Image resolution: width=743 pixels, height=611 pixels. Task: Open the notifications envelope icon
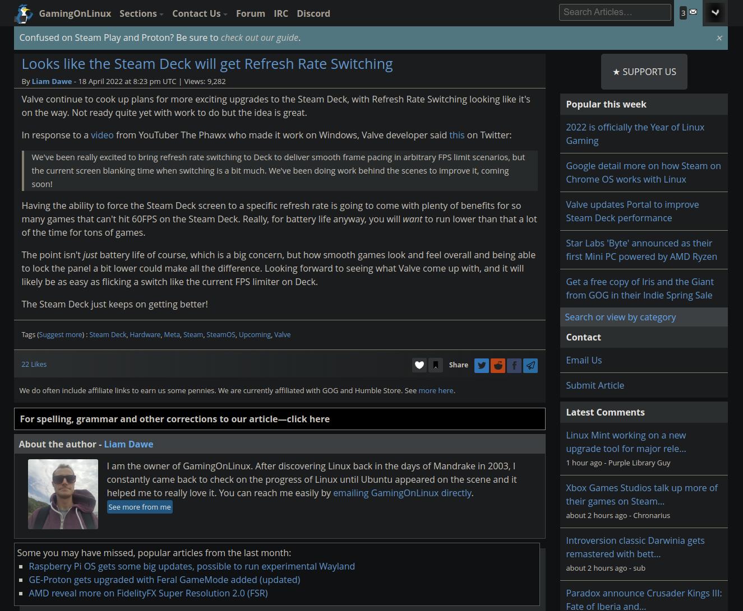[688, 12]
